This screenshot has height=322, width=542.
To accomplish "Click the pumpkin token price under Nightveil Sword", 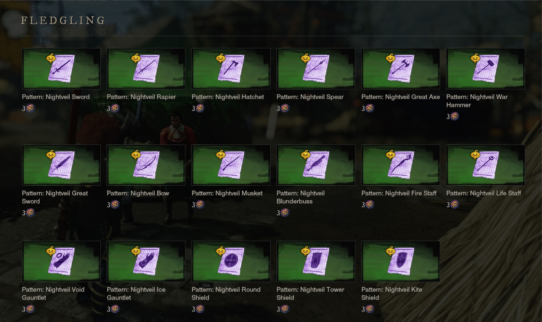I will (28, 108).
